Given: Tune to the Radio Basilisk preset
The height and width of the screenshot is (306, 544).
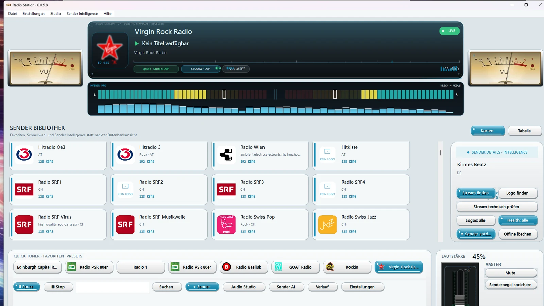Looking at the screenshot, I should (244, 267).
